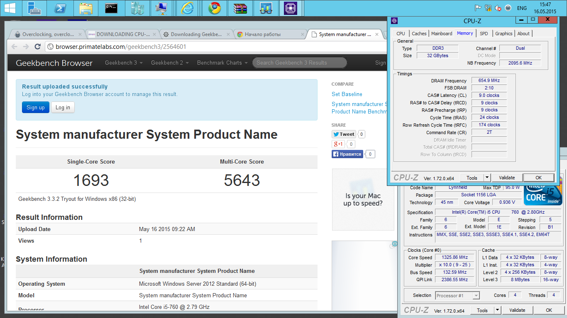
Task: Open Action Center flag in tray
Action: point(478,8)
